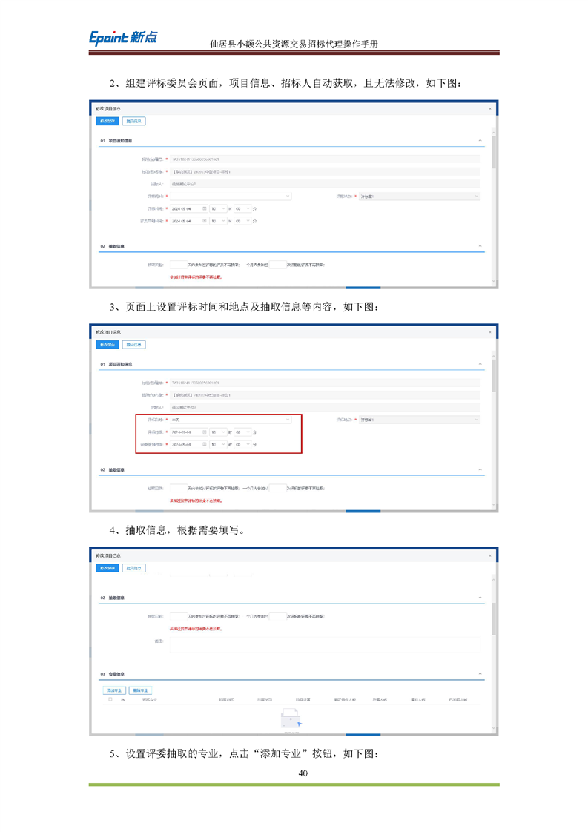The width and height of the screenshot is (588, 832).
Task: Open the empty required dropdown in first dialog
Action: [x=230, y=197]
